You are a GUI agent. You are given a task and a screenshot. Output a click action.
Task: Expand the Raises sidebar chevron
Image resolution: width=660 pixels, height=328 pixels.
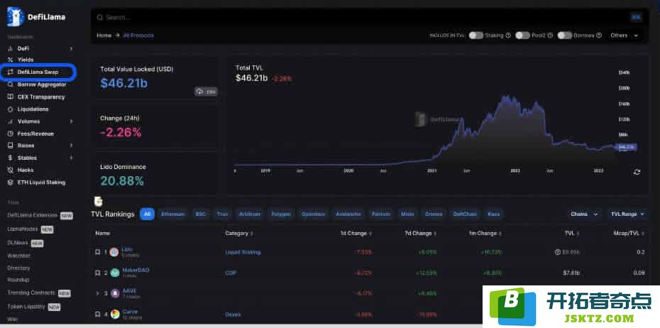[71, 146]
